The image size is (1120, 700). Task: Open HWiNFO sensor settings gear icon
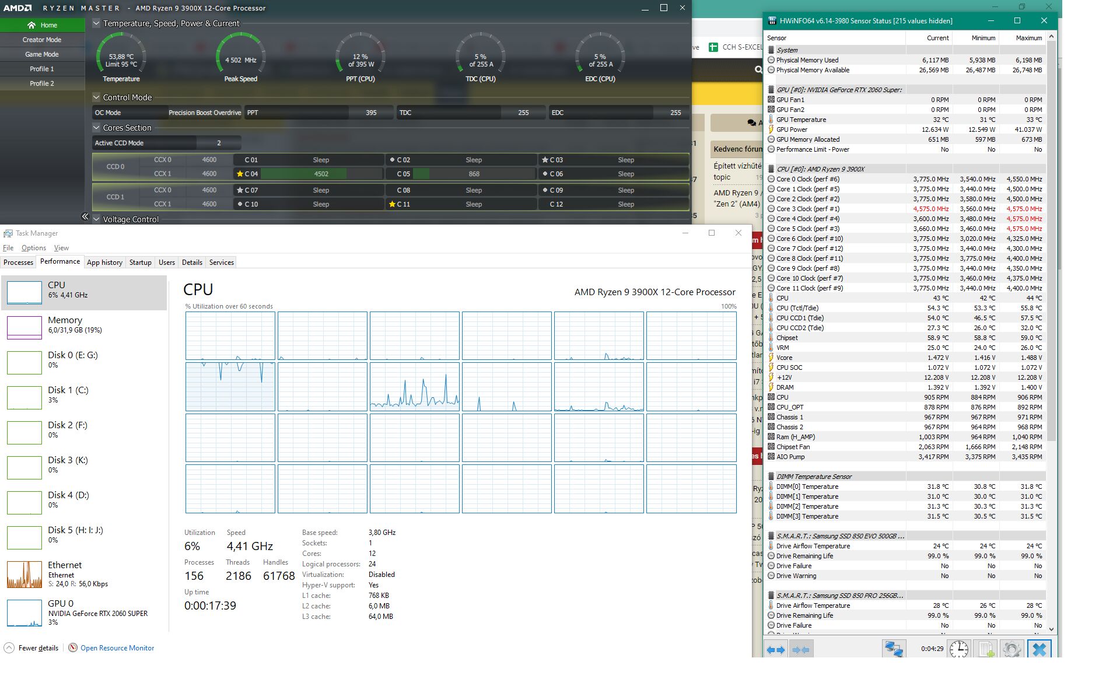[1012, 649]
